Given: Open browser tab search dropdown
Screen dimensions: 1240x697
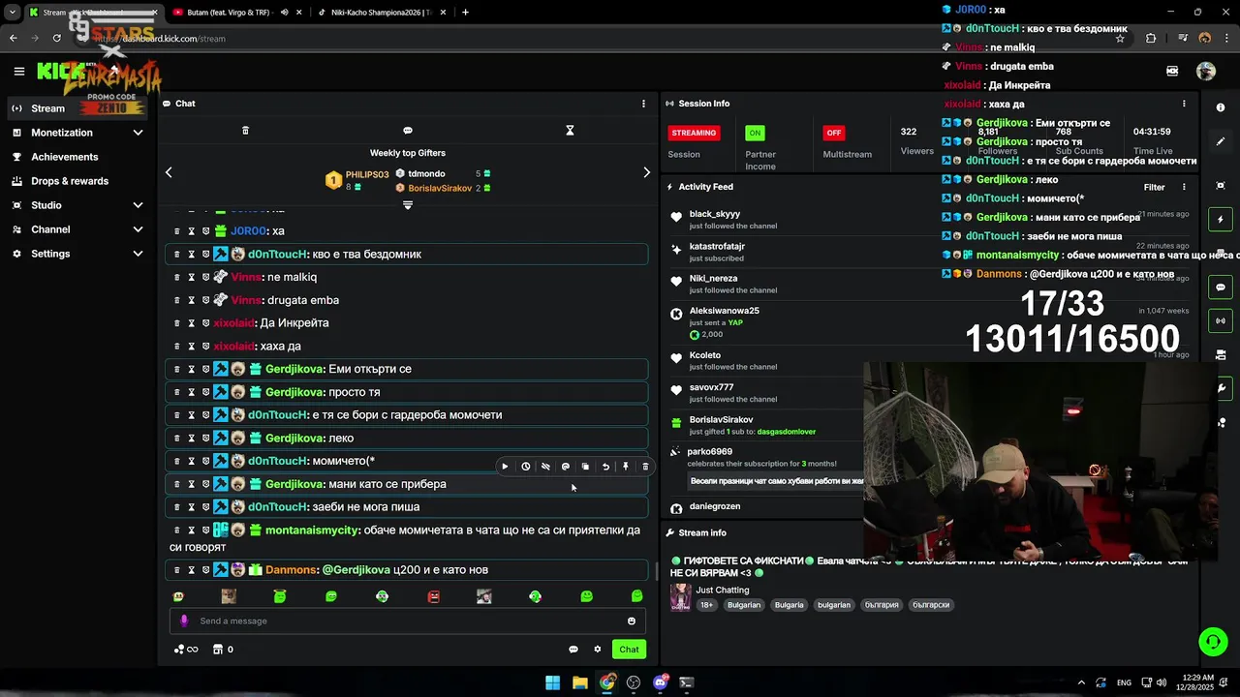Looking at the screenshot, I should click(x=13, y=13).
